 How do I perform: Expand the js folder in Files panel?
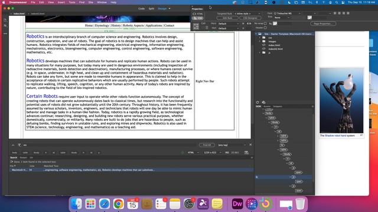260,52
